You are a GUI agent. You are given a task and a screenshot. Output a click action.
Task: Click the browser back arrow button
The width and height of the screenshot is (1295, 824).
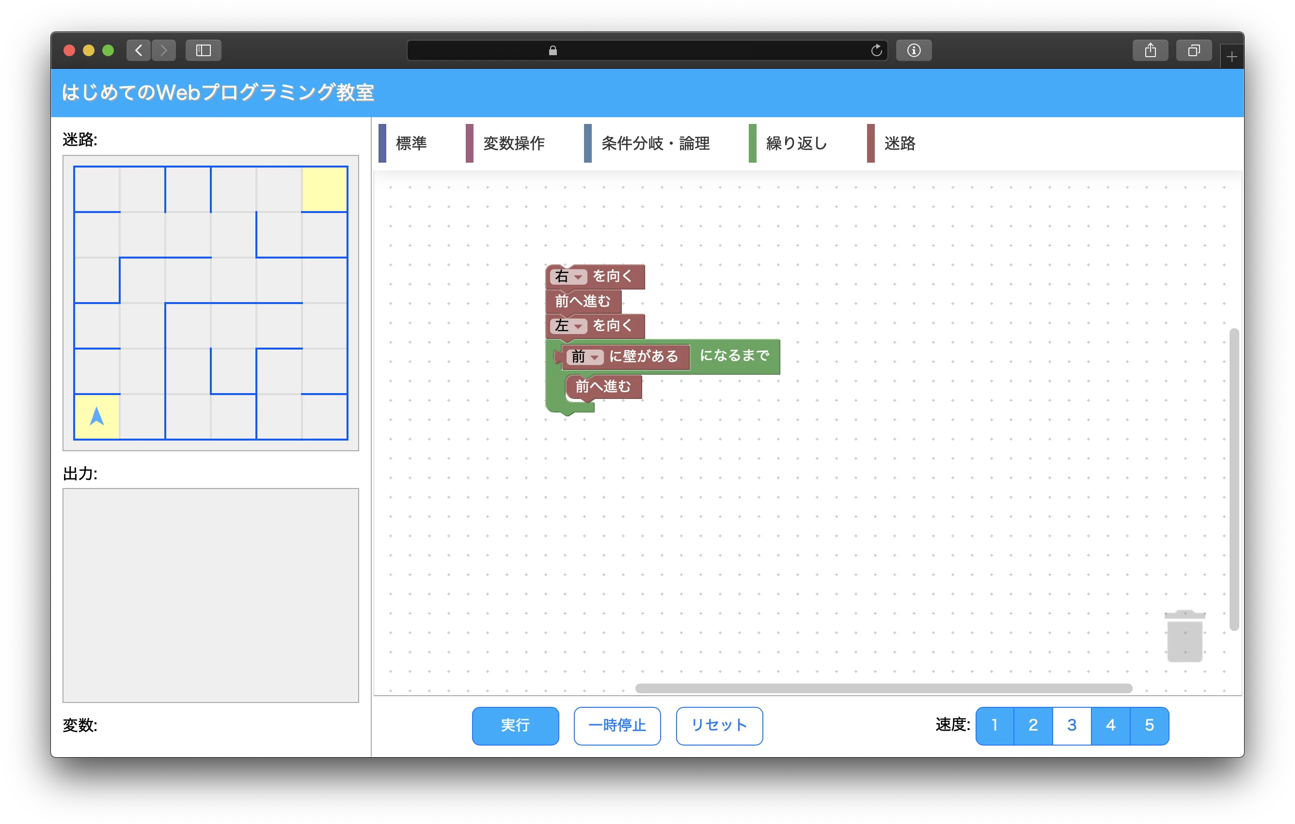pyautogui.click(x=139, y=50)
